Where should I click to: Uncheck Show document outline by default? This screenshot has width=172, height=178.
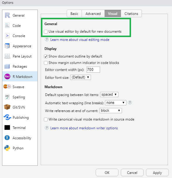pos(46,56)
